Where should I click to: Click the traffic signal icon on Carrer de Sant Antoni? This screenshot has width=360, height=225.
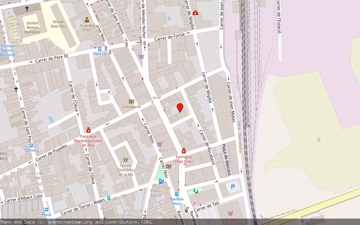click(126, 45)
